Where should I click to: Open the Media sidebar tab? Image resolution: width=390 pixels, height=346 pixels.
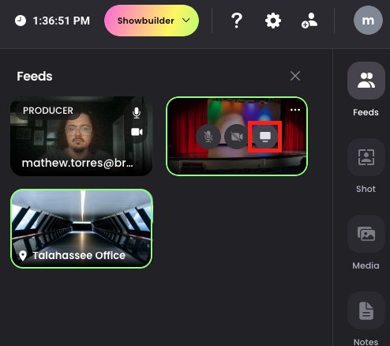[366, 243]
